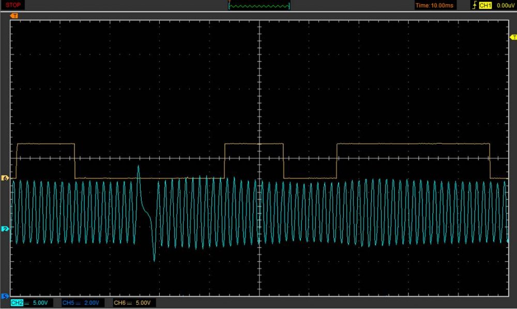The height and width of the screenshot is (309, 517).
Task: Click the CH2 DC coupling symbol
Action: coord(27,303)
